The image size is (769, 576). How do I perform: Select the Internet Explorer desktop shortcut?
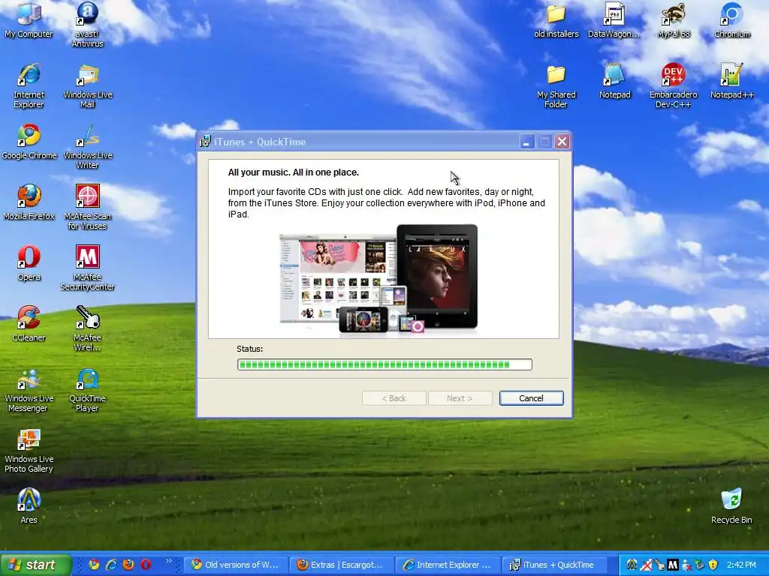pos(29,85)
